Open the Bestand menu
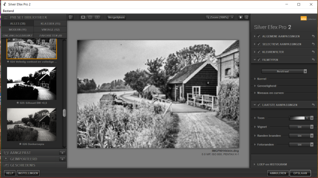Image resolution: width=318 pixels, height=178 pixels. click(8, 11)
